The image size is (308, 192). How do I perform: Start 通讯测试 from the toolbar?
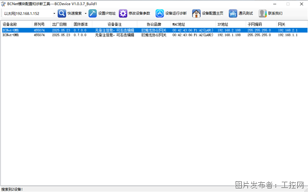click(241, 13)
